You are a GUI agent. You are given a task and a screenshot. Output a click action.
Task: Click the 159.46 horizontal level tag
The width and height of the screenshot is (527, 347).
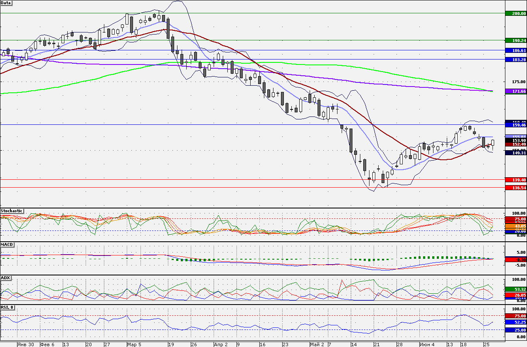coord(516,124)
